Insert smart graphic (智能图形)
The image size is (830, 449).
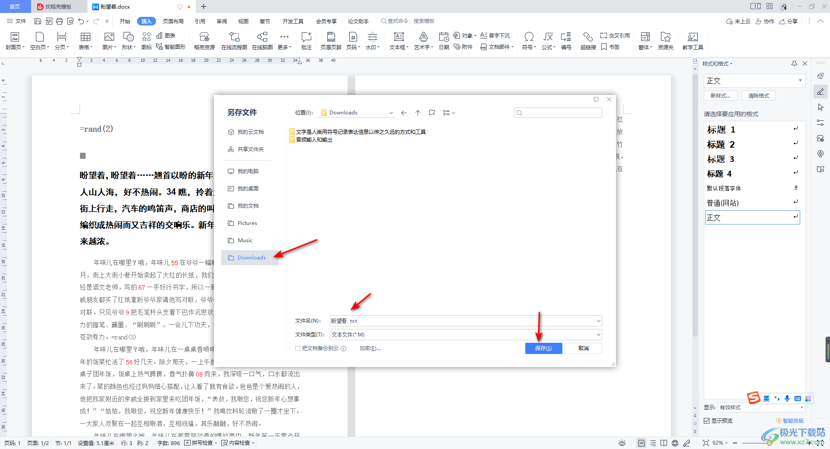pyautogui.click(x=171, y=47)
